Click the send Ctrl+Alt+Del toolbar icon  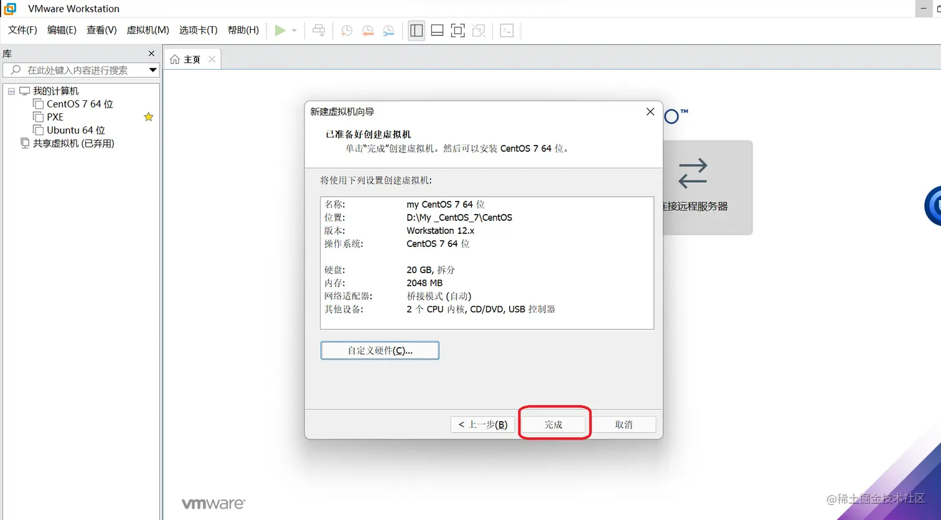(x=319, y=30)
